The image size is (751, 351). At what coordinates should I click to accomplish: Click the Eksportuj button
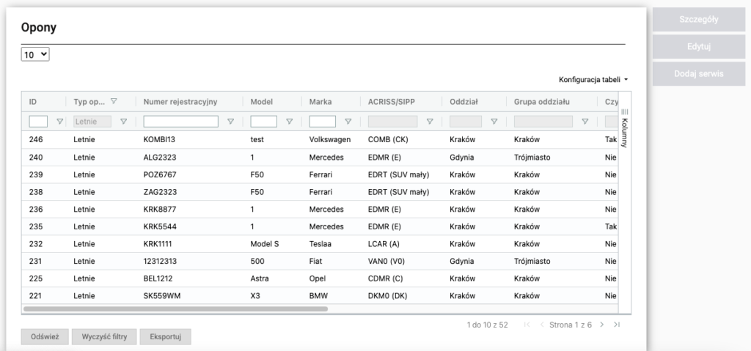[x=165, y=336]
